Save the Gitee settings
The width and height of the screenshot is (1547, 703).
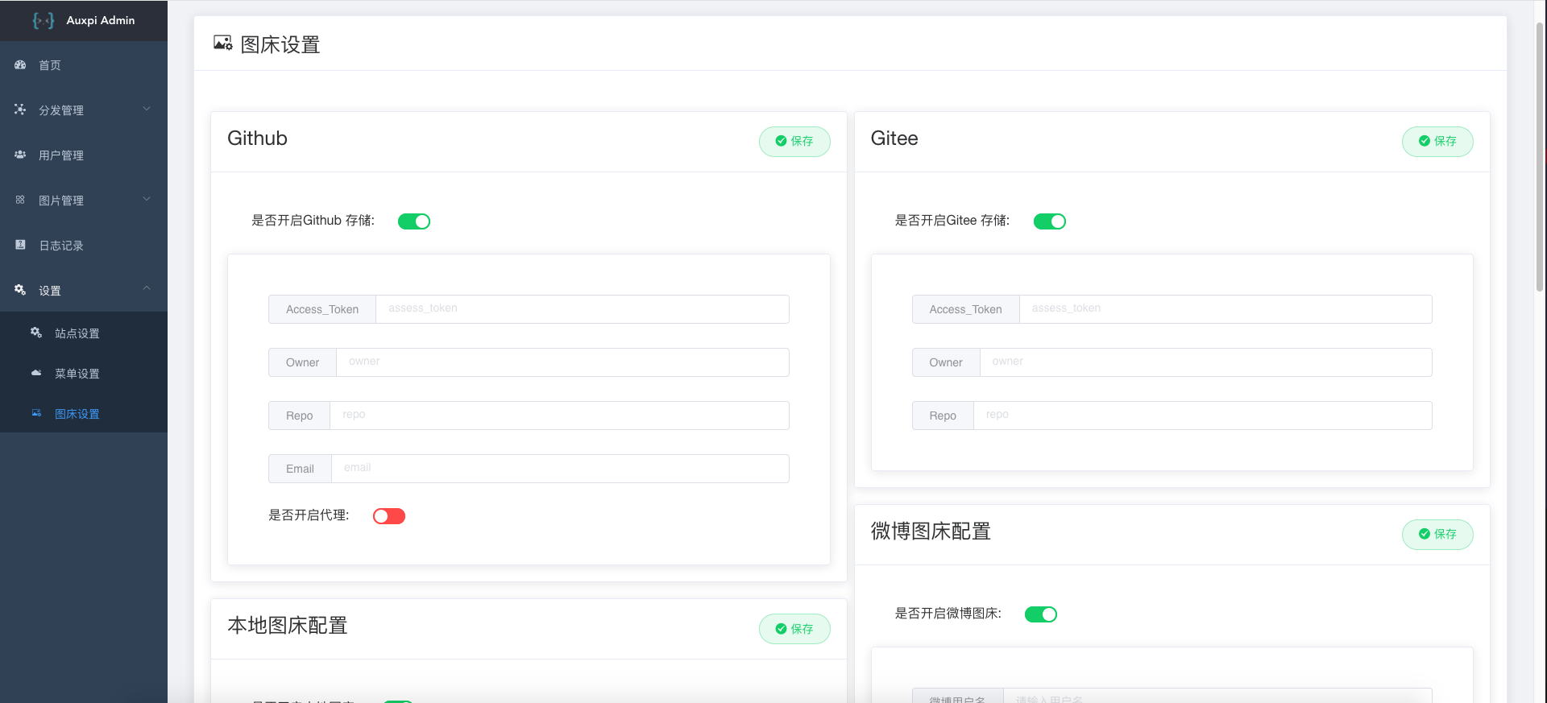(x=1437, y=141)
